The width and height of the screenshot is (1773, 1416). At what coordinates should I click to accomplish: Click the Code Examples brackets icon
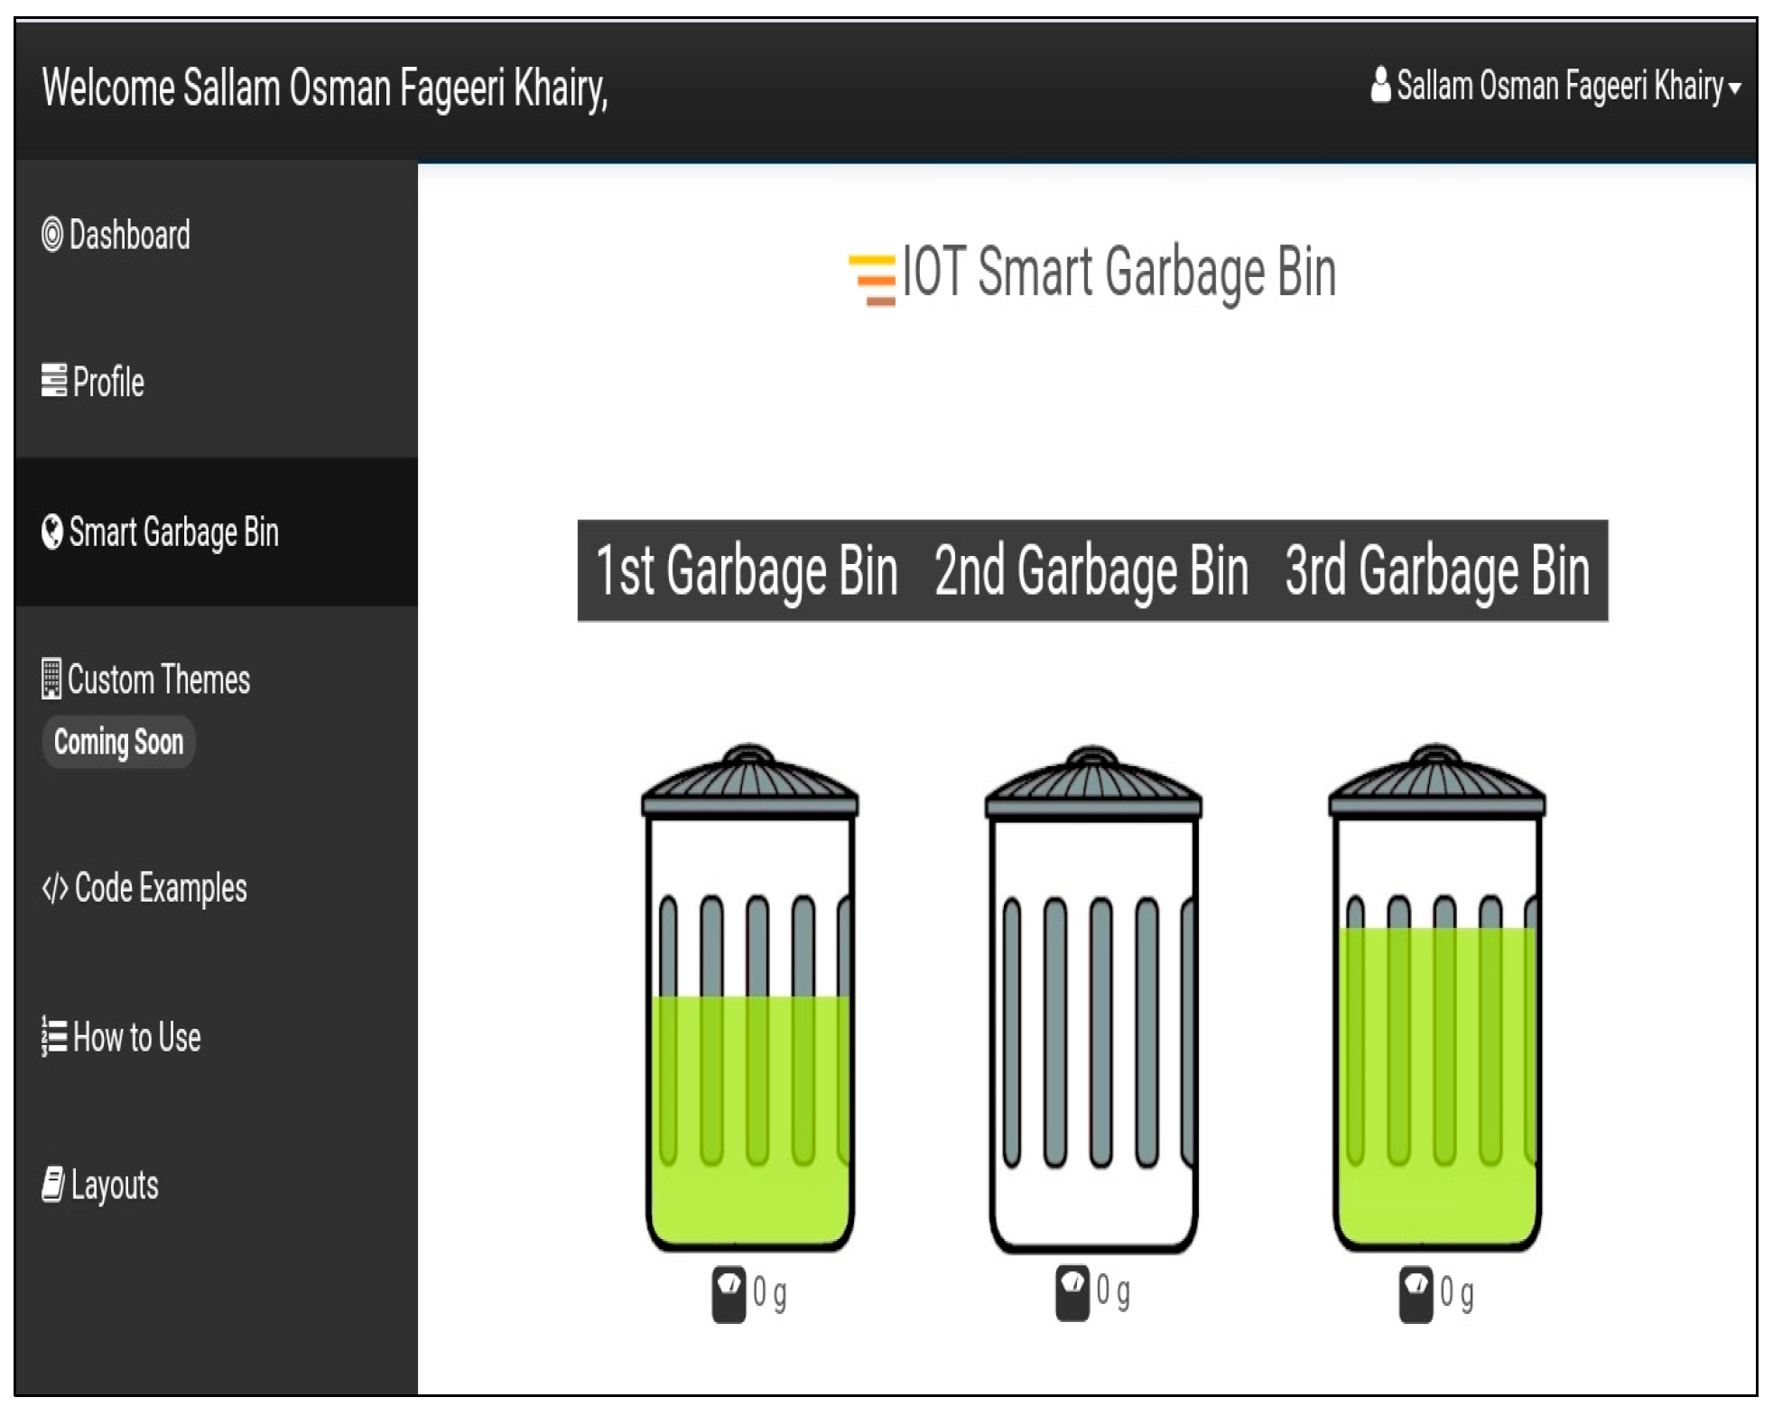pyautogui.click(x=54, y=888)
